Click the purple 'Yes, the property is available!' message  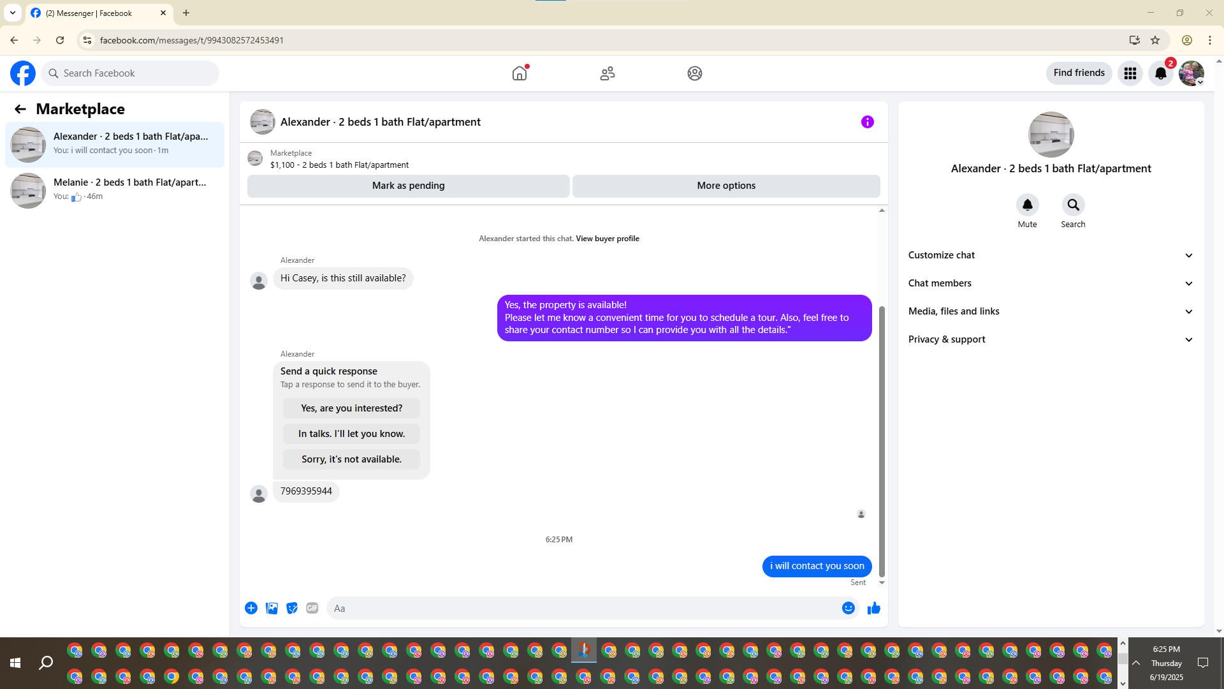(x=685, y=318)
